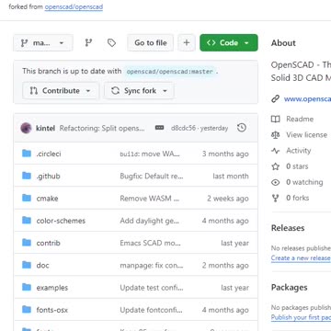Screen dimensions: 331x331
Task: Click the 0 forks link
Action: point(298,198)
